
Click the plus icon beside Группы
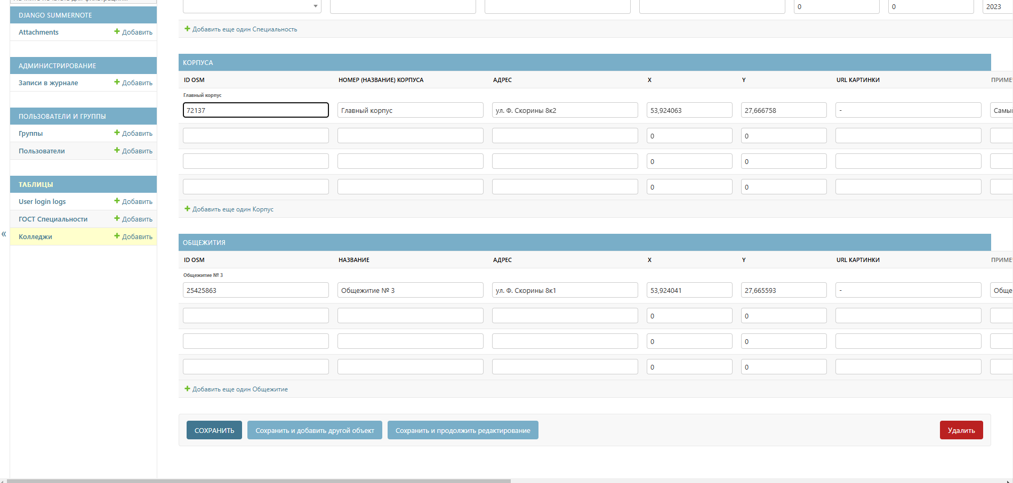click(x=117, y=133)
